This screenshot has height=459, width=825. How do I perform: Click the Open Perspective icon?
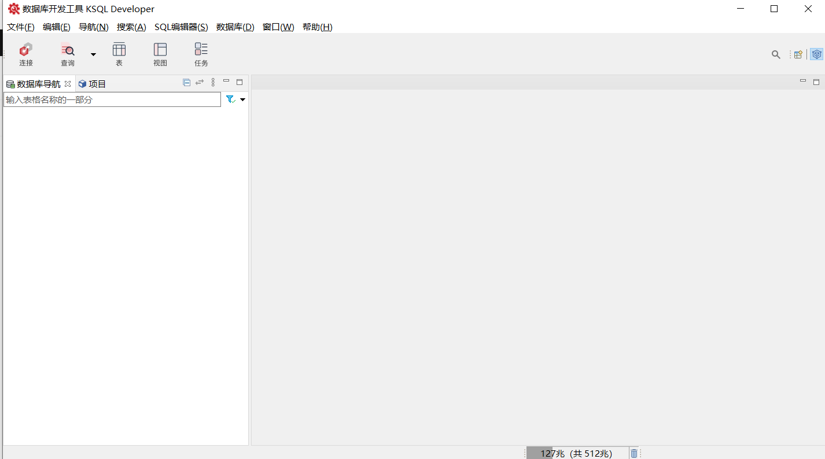click(798, 54)
